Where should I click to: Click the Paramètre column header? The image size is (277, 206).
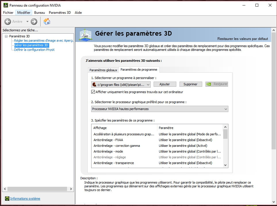click(190, 128)
